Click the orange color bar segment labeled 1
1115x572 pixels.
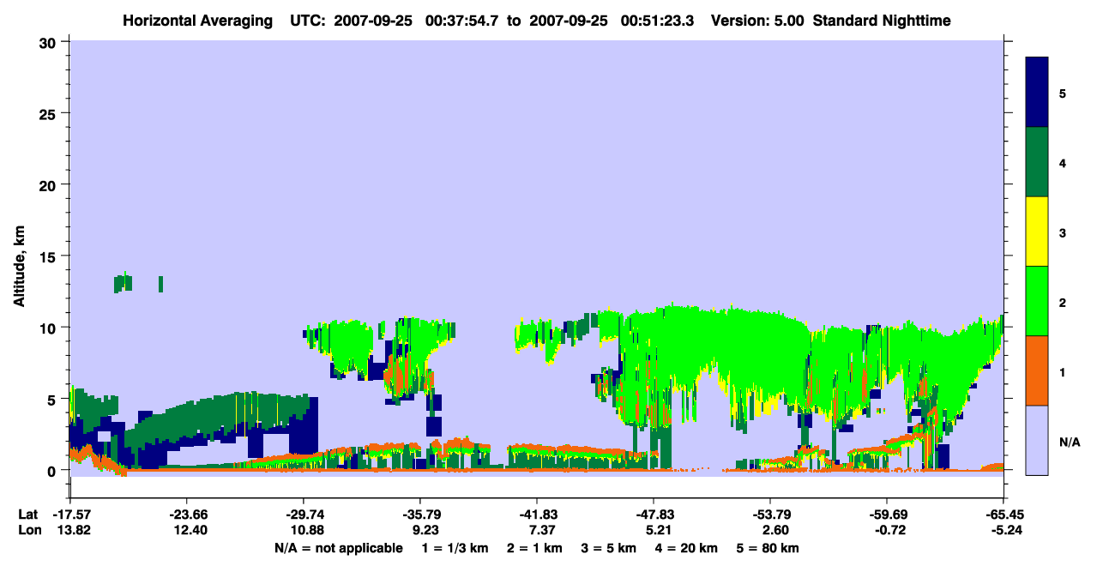1037,370
